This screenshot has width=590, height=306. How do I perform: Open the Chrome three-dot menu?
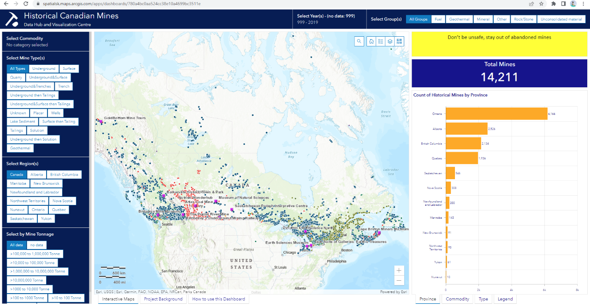pyautogui.click(x=584, y=4)
